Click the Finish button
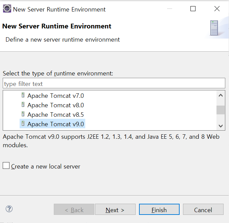The width and height of the screenshot is (229, 223). pos(159,209)
